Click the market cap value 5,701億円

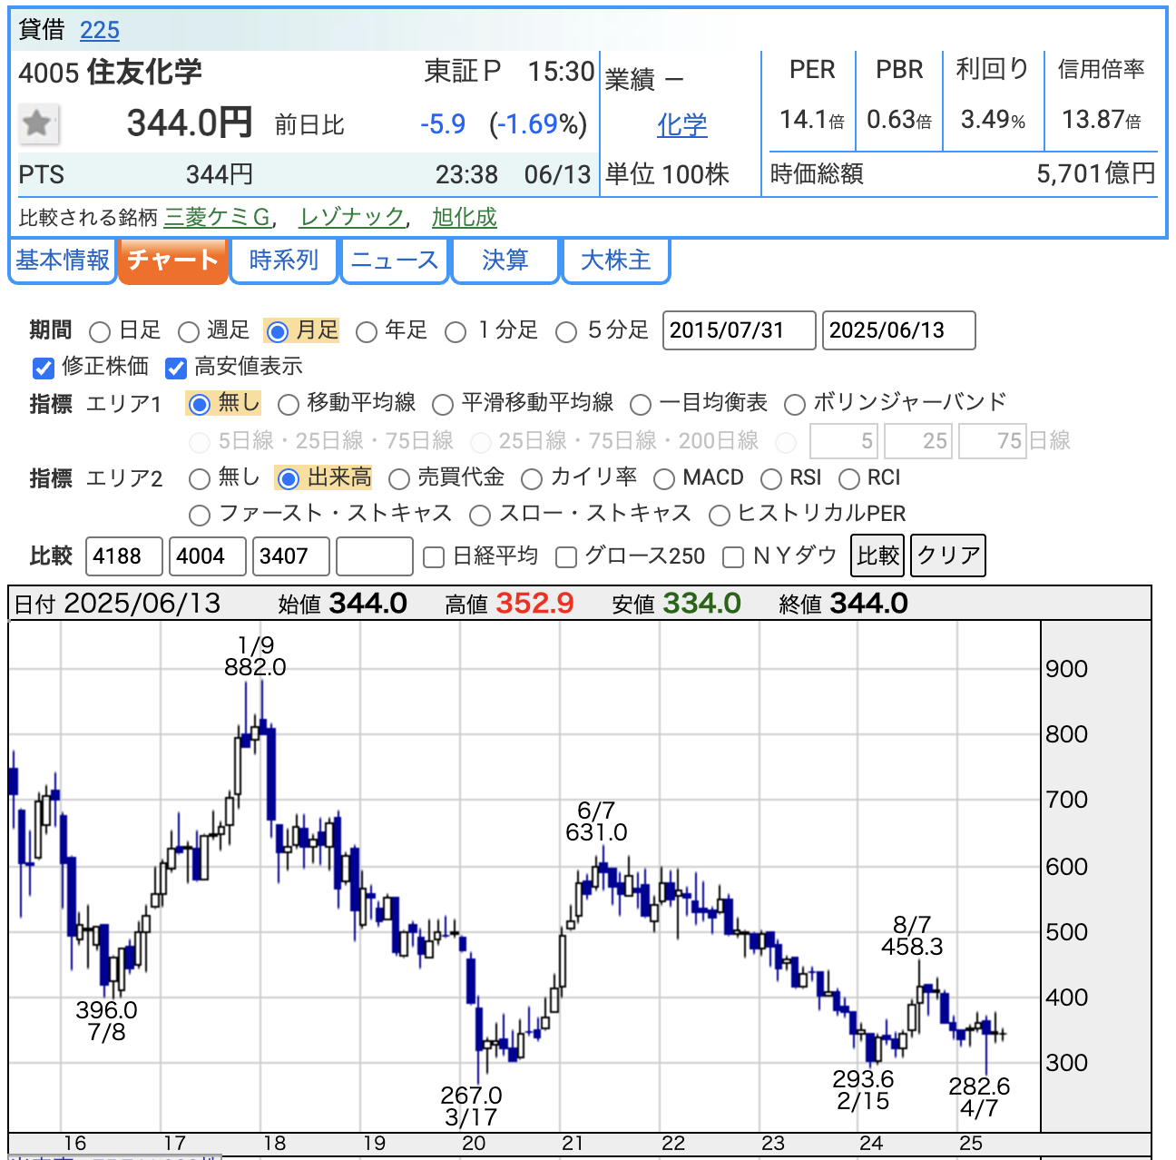coord(1096,174)
